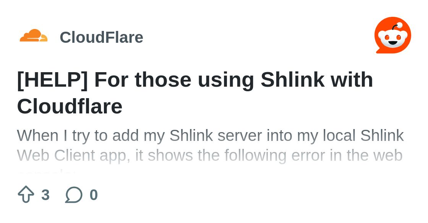Click "Shlink" in the bold post title
The width and height of the screenshot is (428, 223).
(x=292, y=80)
